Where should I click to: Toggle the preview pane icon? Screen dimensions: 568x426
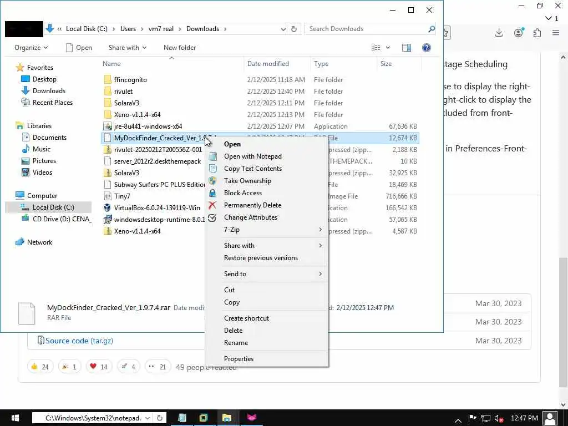coord(407,48)
